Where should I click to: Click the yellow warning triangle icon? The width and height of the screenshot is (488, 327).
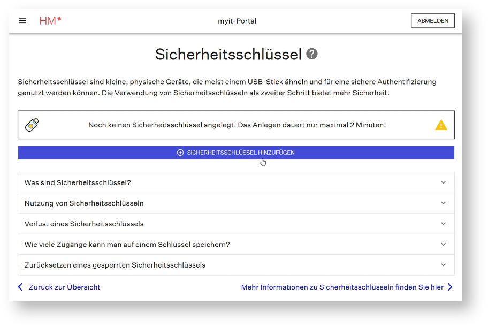tap(440, 125)
